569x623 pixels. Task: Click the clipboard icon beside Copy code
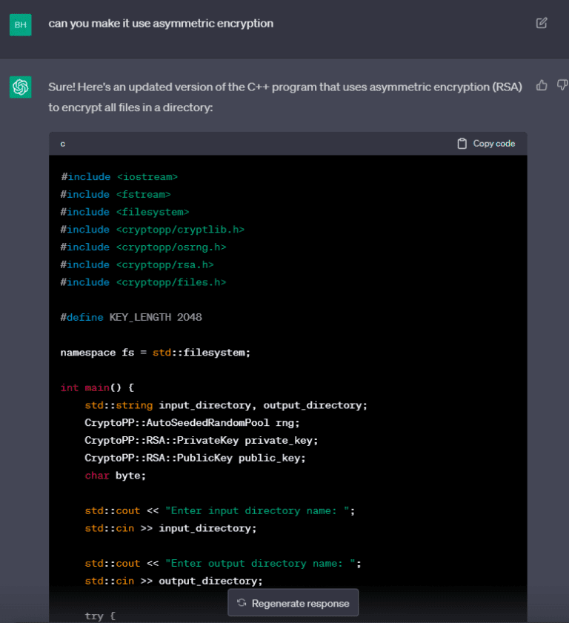[462, 144]
